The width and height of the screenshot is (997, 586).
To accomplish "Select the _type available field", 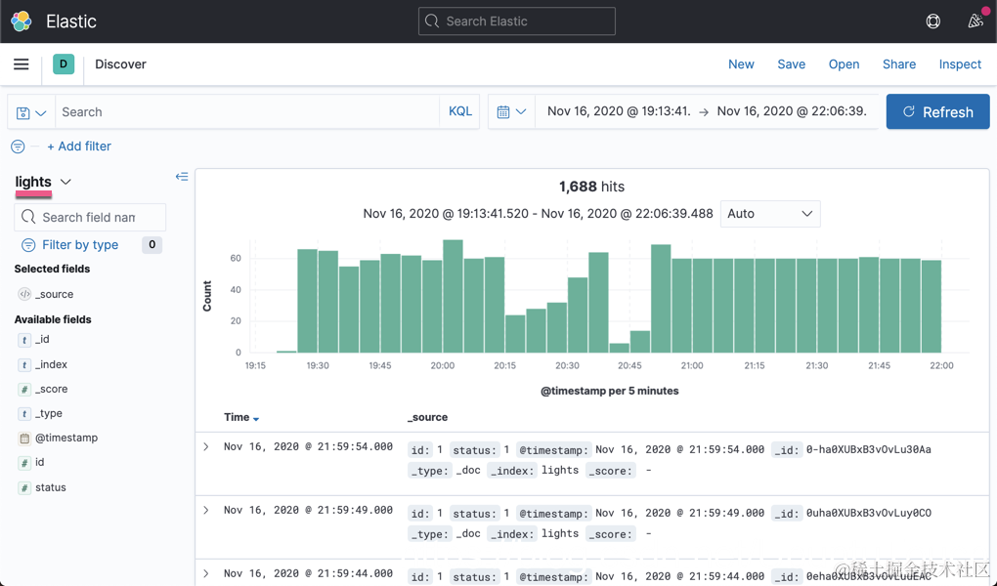I will pos(48,414).
